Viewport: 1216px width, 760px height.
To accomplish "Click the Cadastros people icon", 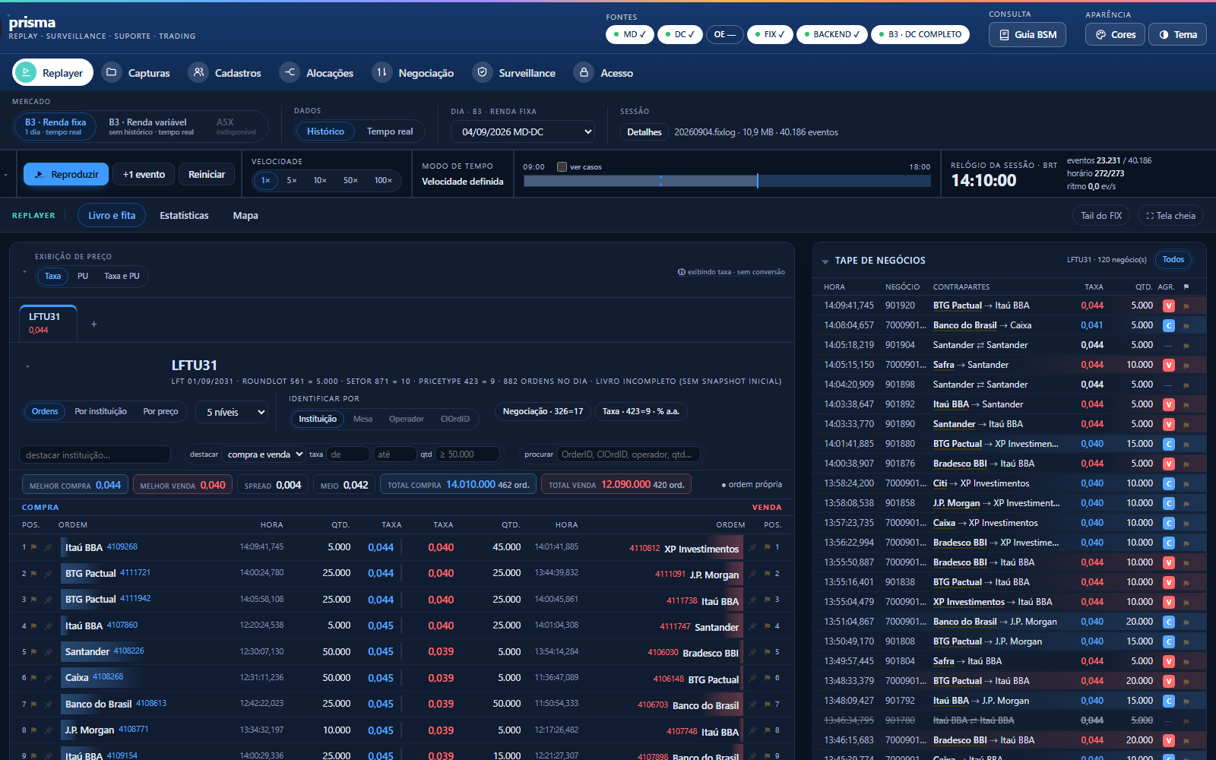I will (x=198, y=72).
